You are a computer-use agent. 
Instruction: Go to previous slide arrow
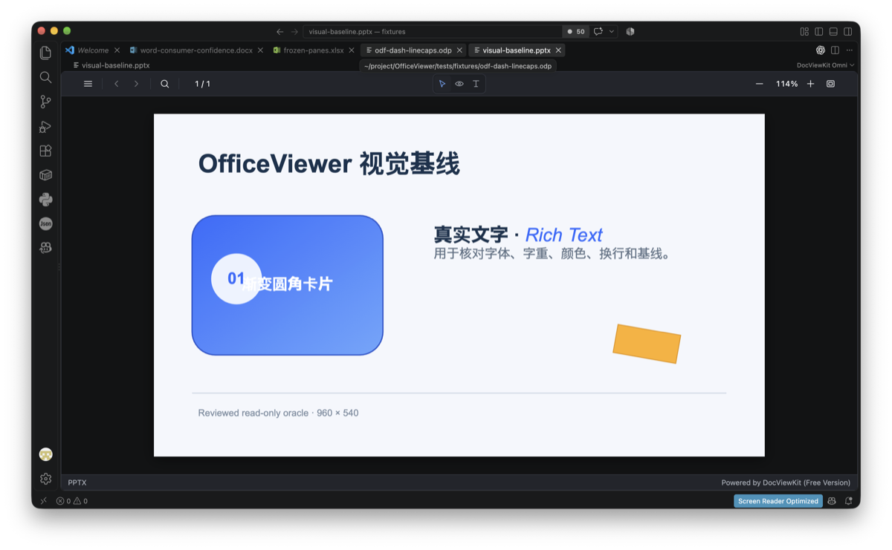point(117,84)
